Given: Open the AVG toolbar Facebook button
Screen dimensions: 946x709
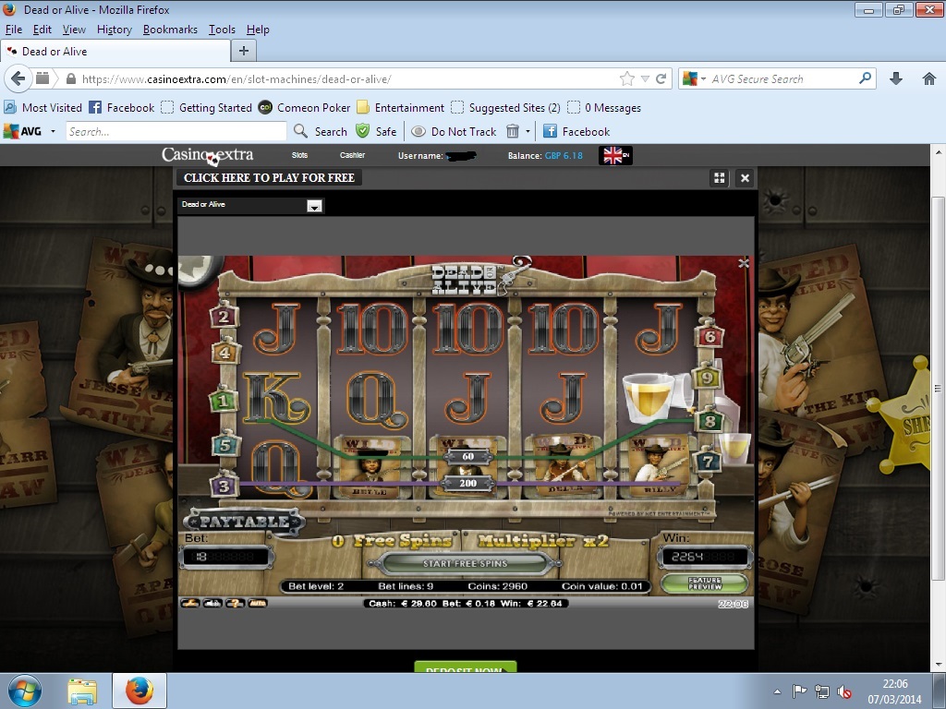Looking at the screenshot, I should (x=576, y=131).
